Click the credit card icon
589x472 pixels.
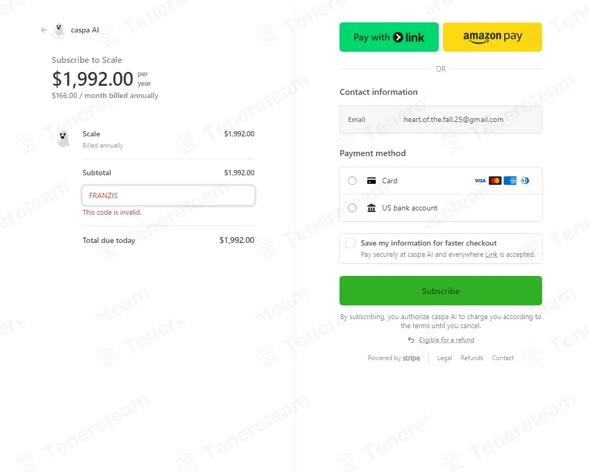point(372,181)
